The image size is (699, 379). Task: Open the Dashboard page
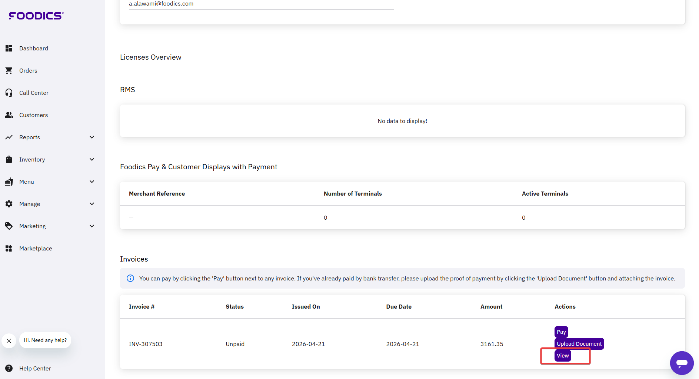coord(34,48)
